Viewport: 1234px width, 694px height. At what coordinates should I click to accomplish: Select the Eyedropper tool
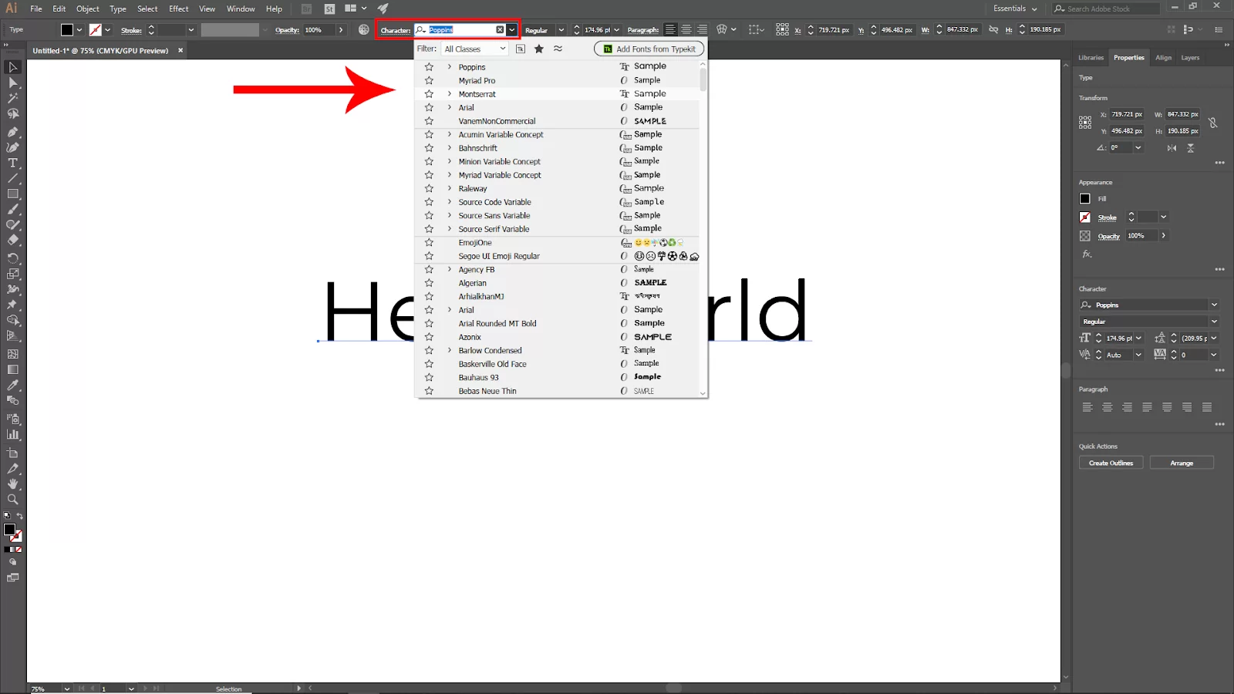coord(13,385)
